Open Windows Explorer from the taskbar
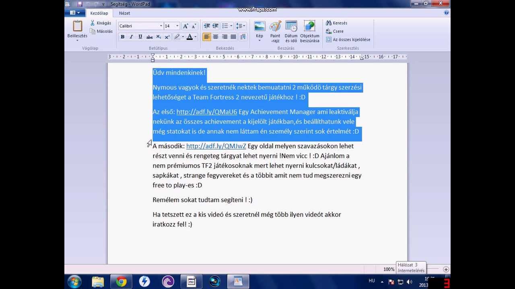This screenshot has height=289, width=515. tap(98, 282)
